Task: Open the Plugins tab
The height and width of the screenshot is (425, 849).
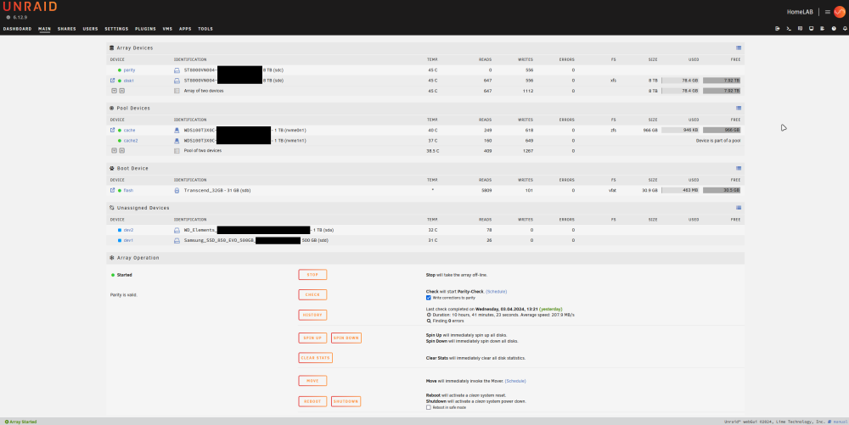Action: click(x=145, y=29)
